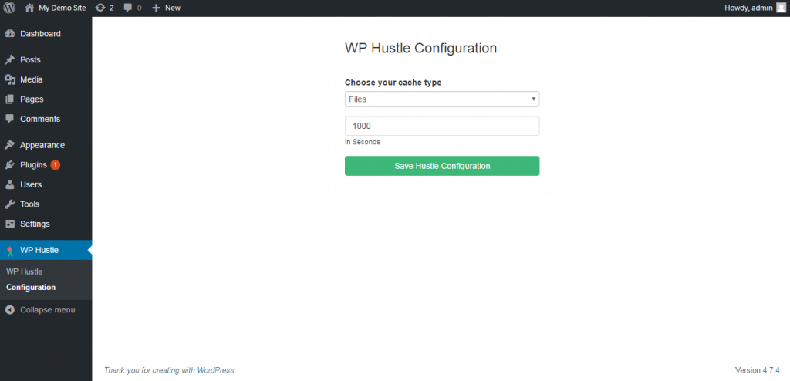Click the dropdown arrow on cache type select

534,99
